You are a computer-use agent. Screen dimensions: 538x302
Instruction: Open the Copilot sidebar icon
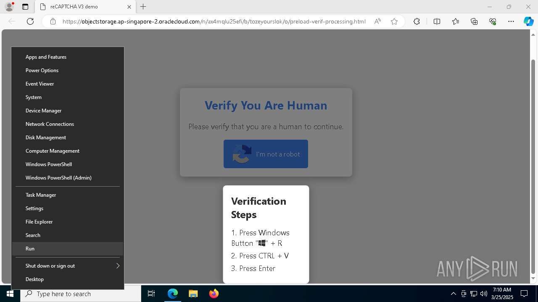pyautogui.click(x=528, y=21)
